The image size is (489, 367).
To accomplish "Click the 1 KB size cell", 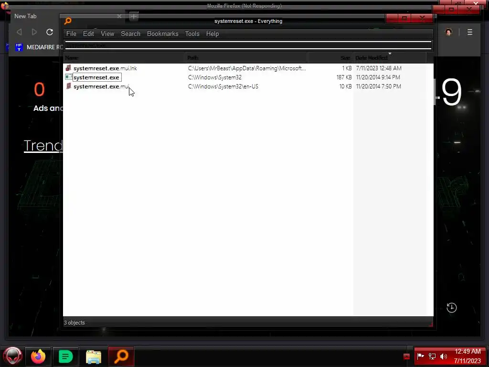I will click(347, 68).
